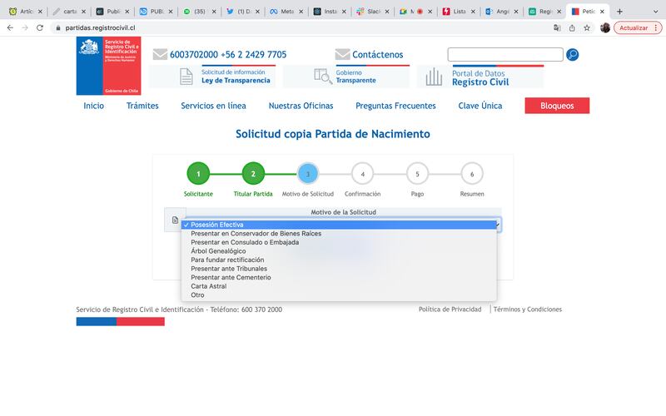This screenshot has width=666, height=416.
Task: Select Presentar en Consulado o Embajada
Action: pyautogui.click(x=339, y=242)
